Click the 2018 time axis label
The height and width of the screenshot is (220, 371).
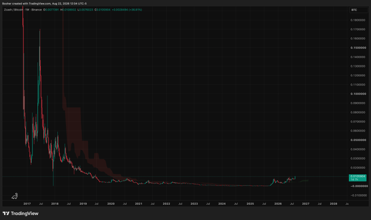[55, 204]
